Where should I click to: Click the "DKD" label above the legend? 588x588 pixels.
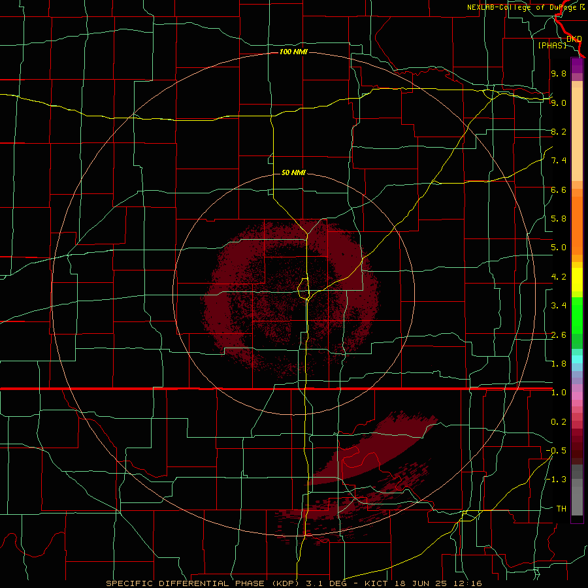(x=574, y=39)
